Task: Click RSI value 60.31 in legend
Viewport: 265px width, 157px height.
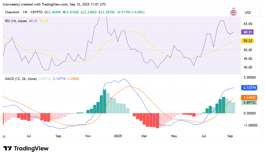Action: point(33,21)
